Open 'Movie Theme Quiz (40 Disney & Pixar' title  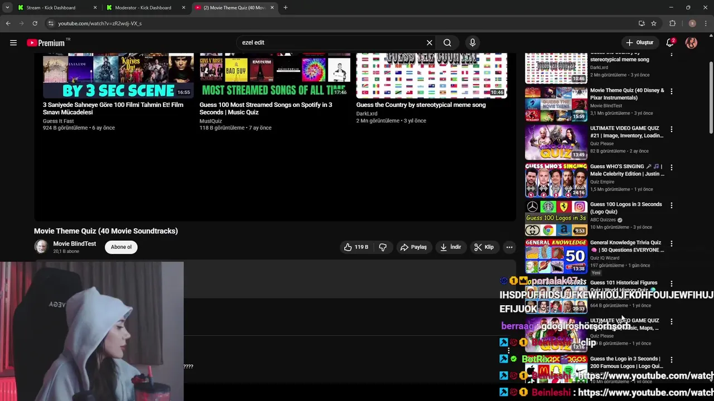(x=627, y=94)
